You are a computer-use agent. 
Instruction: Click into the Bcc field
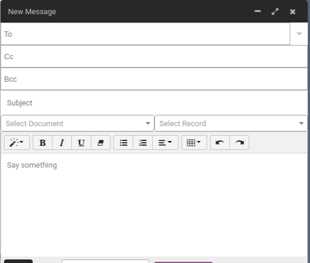154,79
